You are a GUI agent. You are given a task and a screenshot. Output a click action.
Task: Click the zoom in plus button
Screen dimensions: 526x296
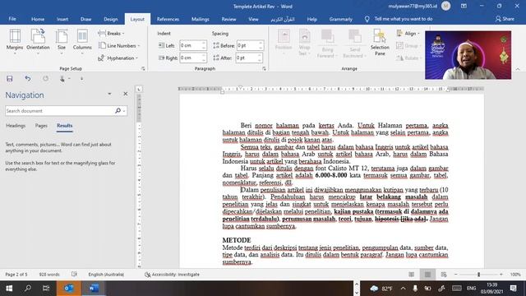click(x=501, y=274)
